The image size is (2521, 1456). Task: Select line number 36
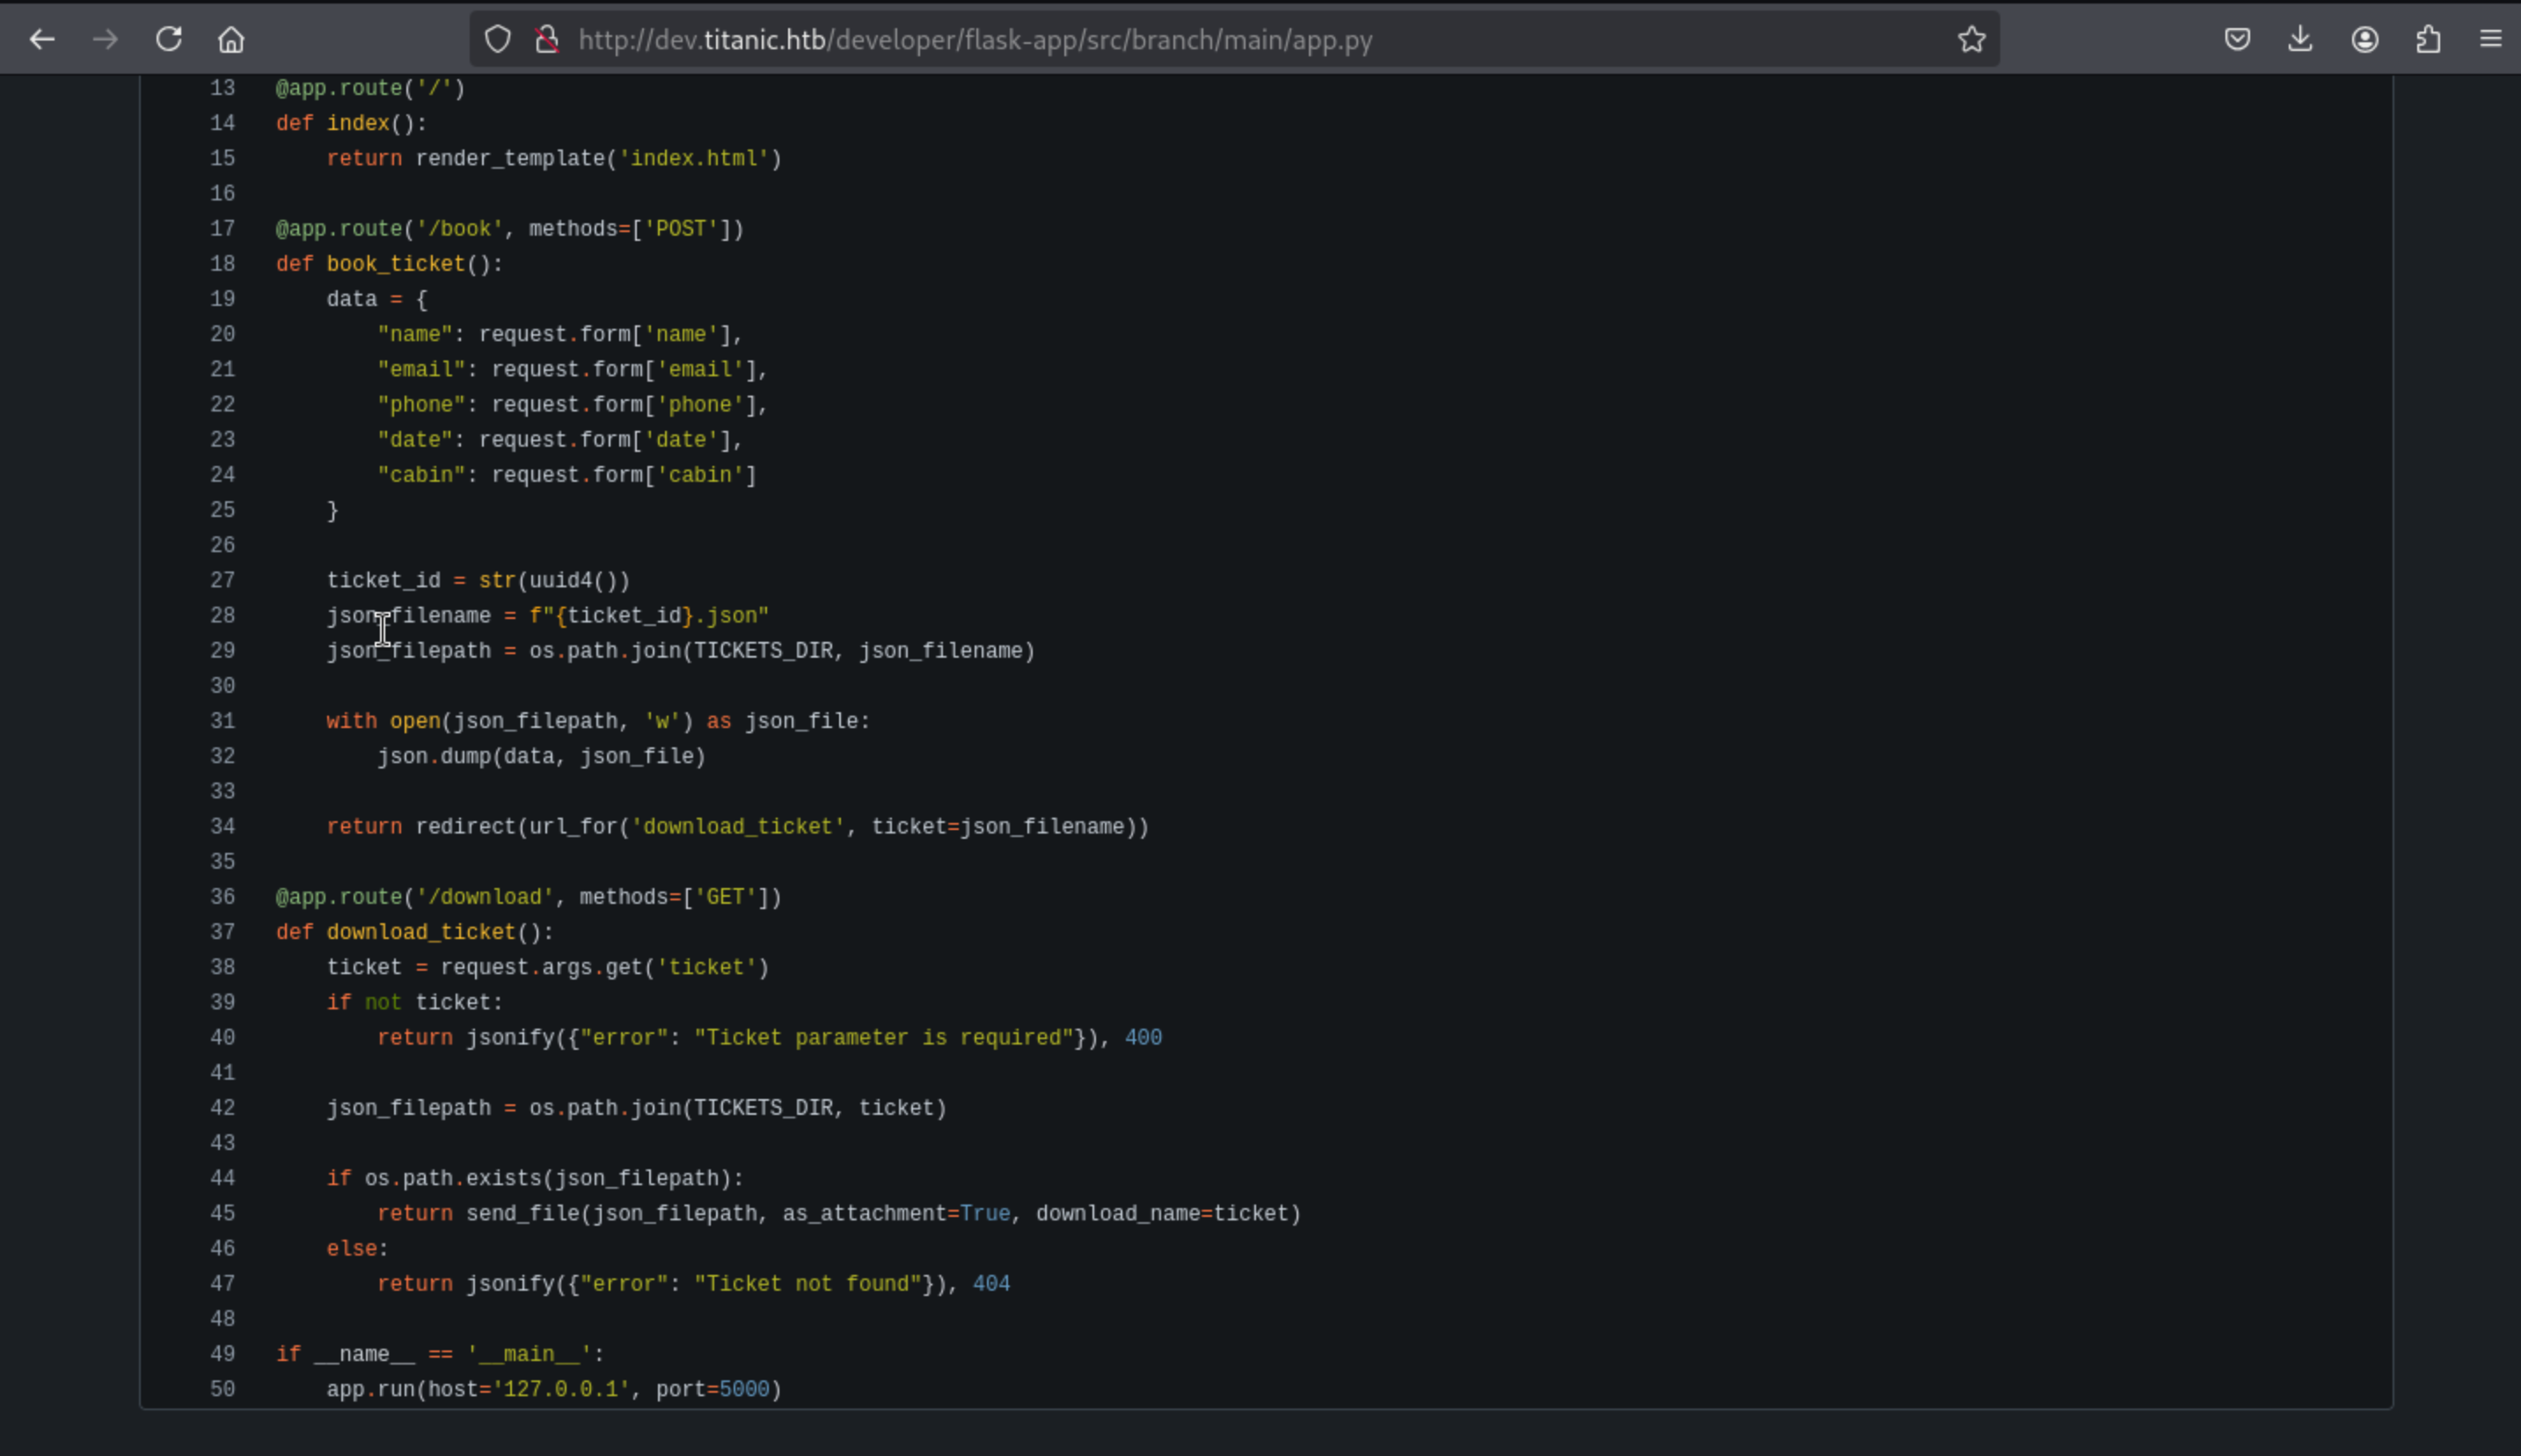click(222, 897)
